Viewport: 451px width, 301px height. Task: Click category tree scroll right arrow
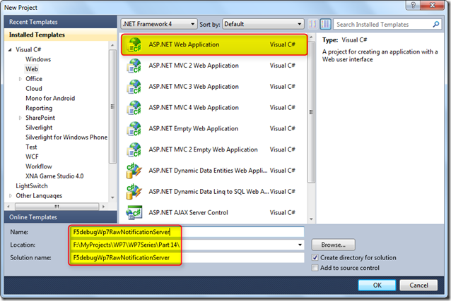coord(103,207)
